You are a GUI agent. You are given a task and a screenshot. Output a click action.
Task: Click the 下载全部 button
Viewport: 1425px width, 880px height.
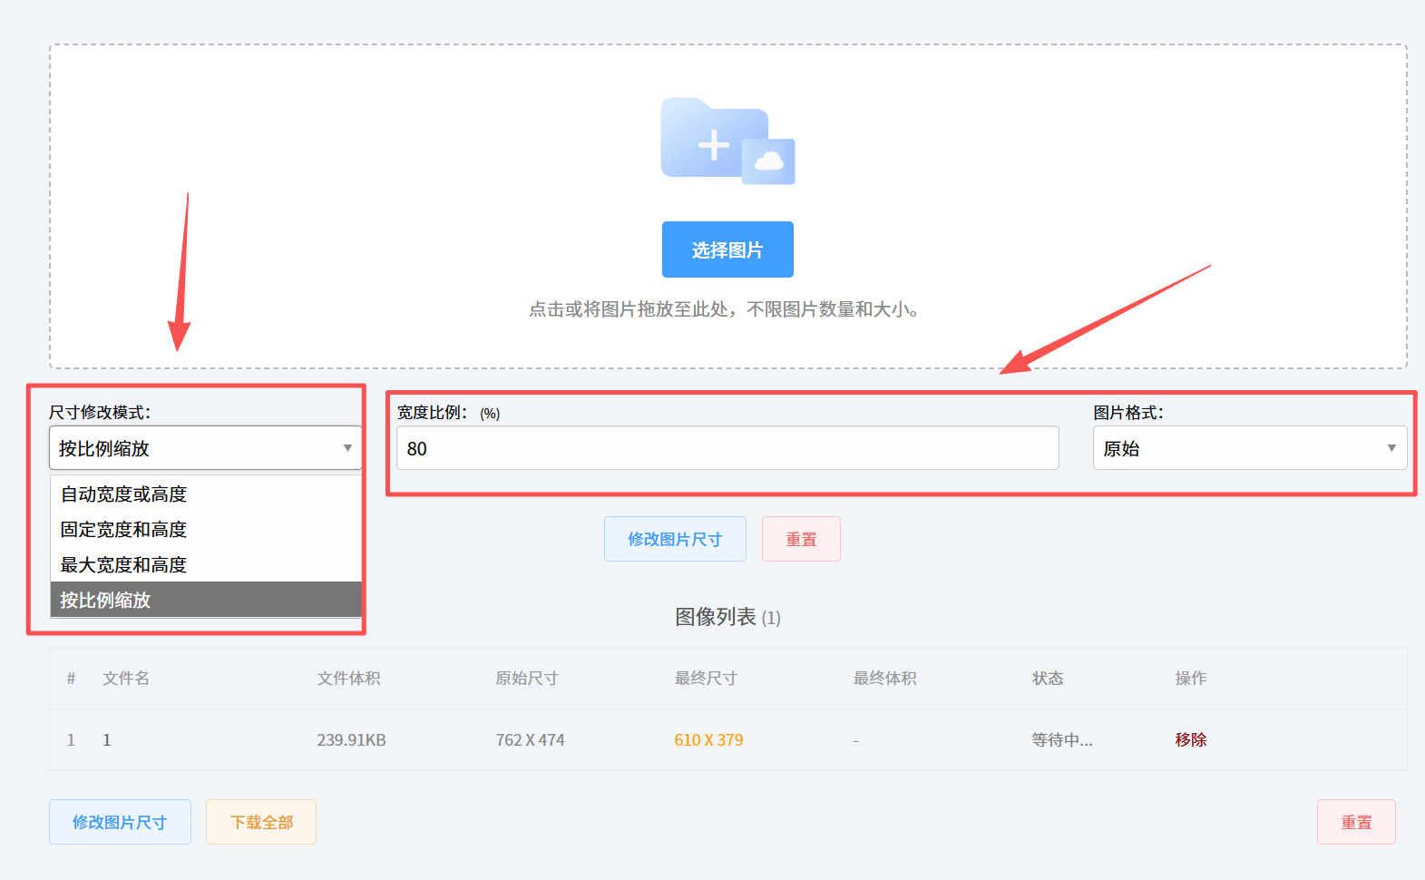[261, 822]
